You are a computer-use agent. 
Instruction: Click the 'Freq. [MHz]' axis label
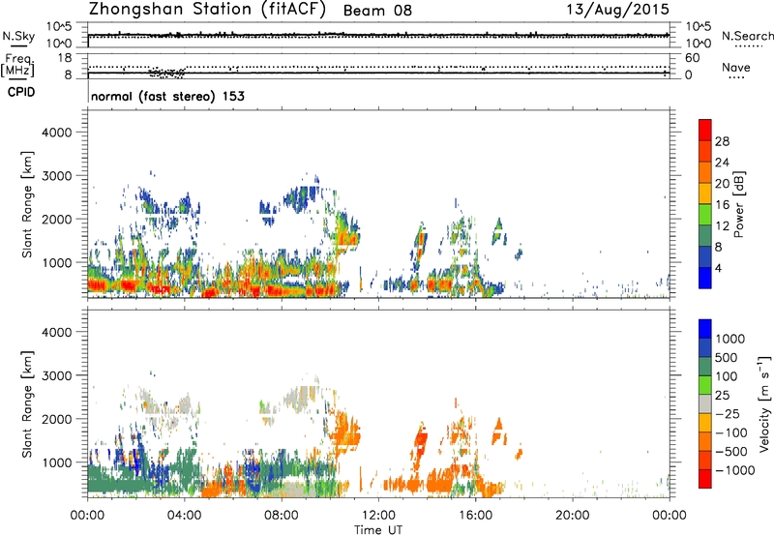pyautogui.click(x=17, y=65)
